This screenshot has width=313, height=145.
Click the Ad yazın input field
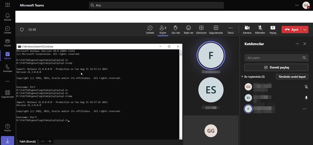(x=276, y=58)
